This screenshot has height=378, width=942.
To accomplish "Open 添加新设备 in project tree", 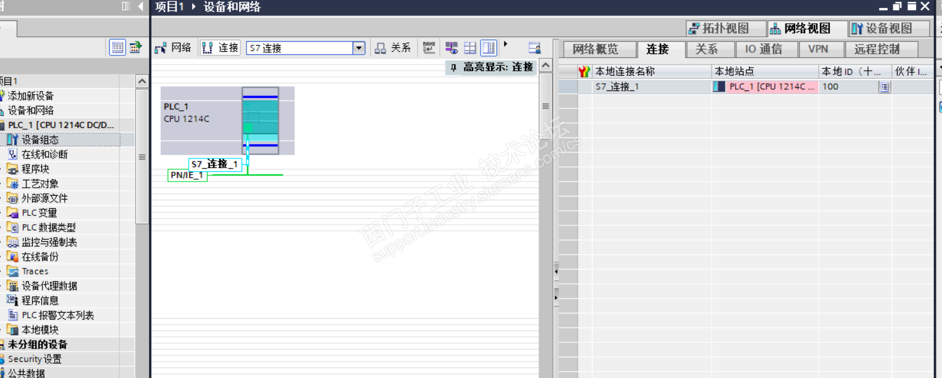I will click(31, 96).
